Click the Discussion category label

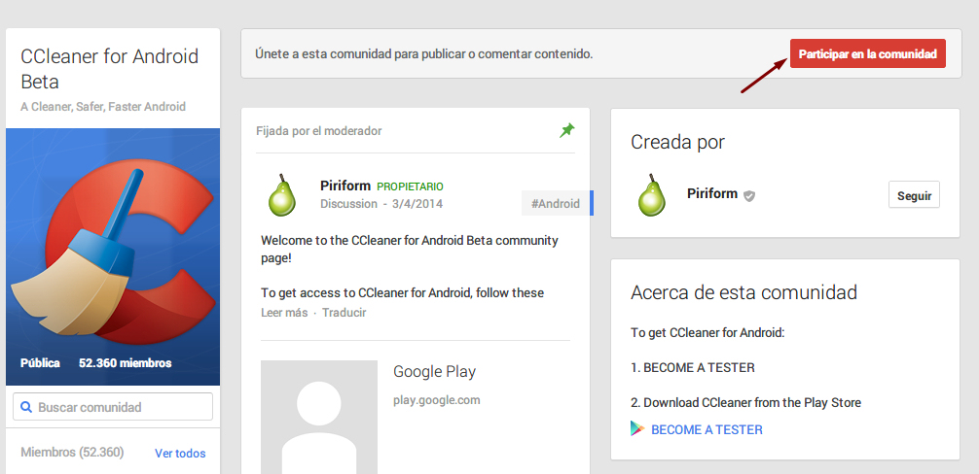[348, 204]
